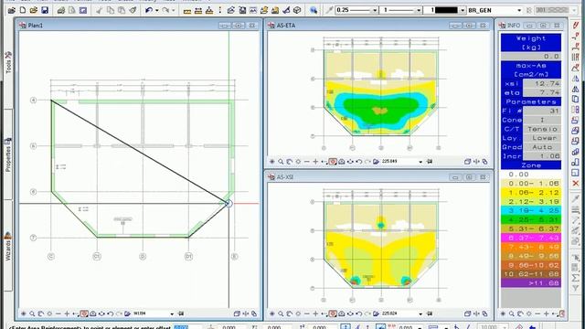Click the 'xsi' value 12.74
This screenshot has height=329, width=585.
coord(542,83)
